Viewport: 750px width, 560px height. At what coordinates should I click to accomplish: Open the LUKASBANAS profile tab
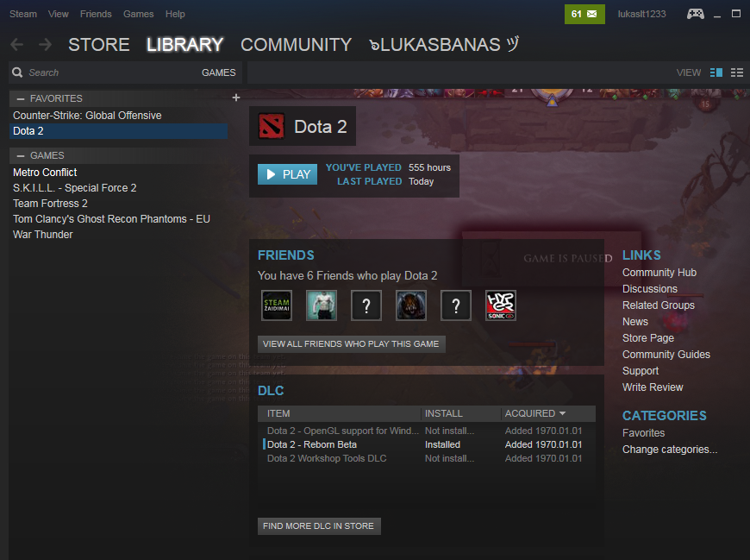point(444,45)
